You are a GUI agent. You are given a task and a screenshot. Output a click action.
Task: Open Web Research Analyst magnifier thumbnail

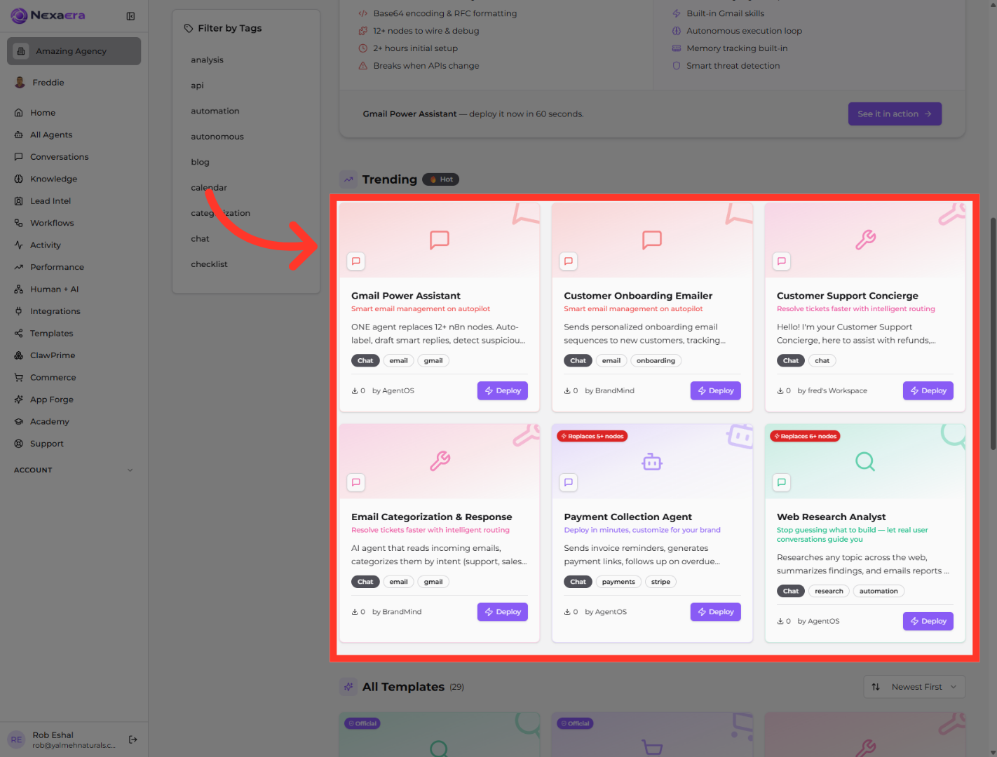pos(865,462)
